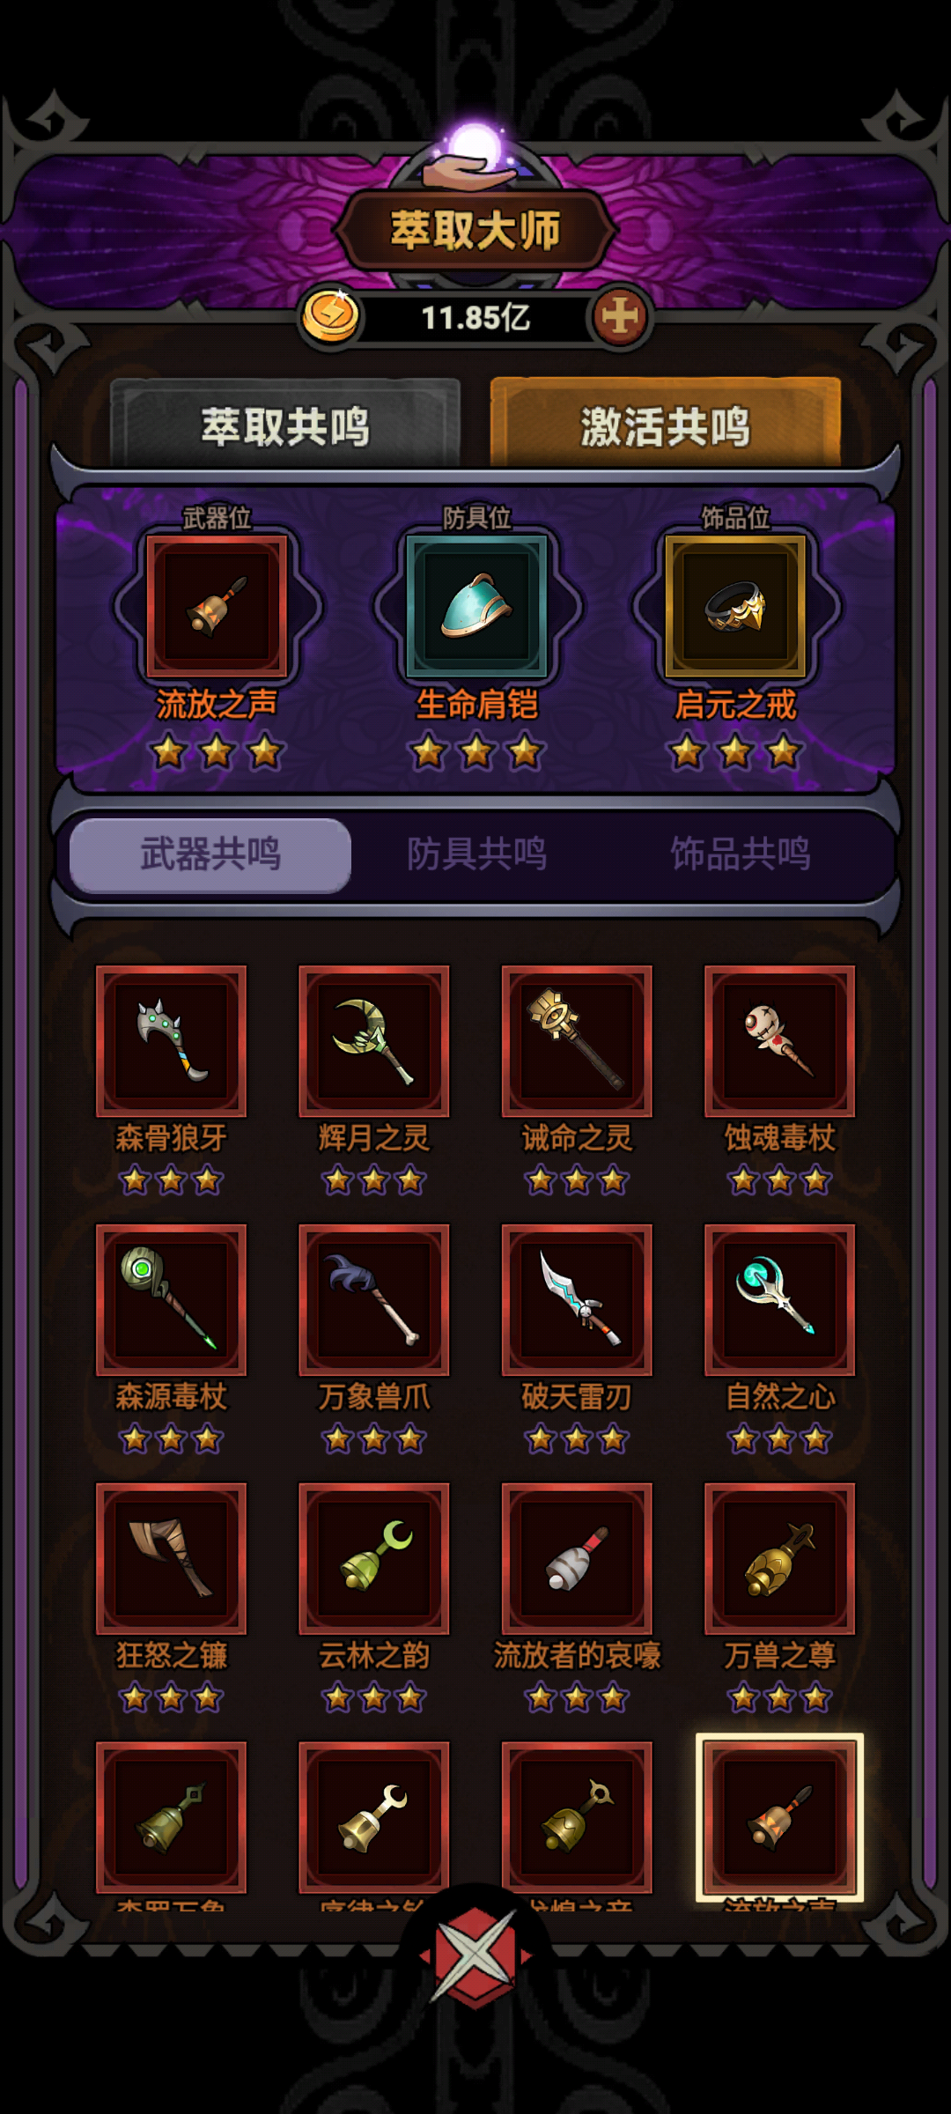The width and height of the screenshot is (951, 2114).
Task: Open the 激活共鸣 tab
Action: pyautogui.click(x=665, y=425)
